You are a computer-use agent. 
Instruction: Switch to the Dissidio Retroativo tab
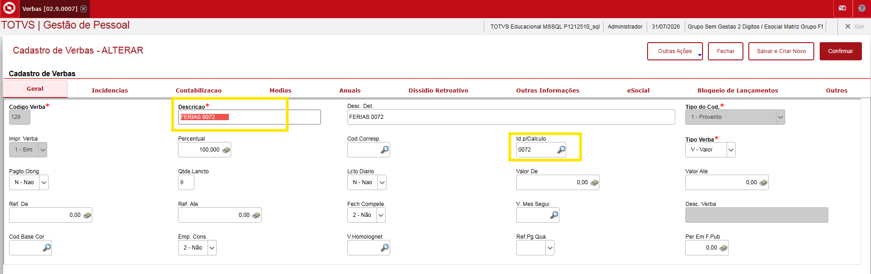coord(438,90)
